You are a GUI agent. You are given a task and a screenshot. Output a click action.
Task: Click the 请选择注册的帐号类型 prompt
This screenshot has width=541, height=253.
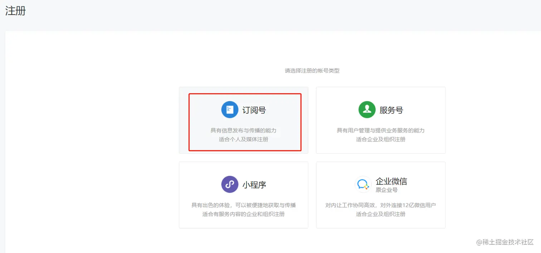[312, 71]
